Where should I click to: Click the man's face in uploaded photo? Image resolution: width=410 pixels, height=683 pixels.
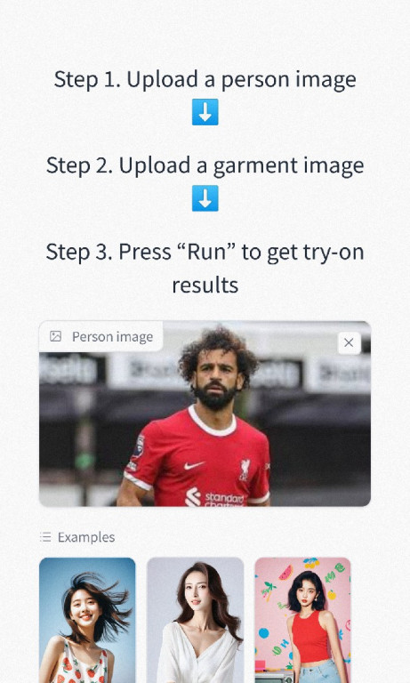(215, 377)
